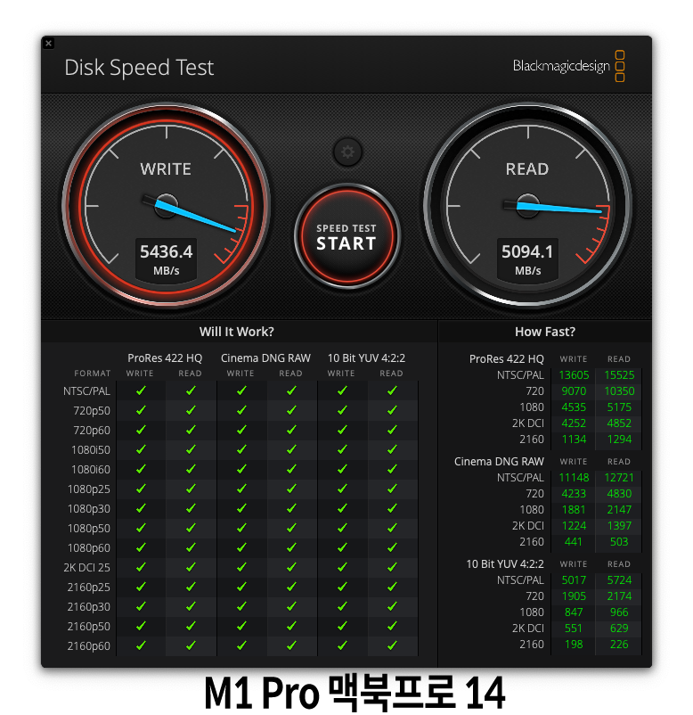Viewport: 693px width, 715px height.
Task: Click the NTSC/PAL YUV read checkmark
Action: [392, 390]
